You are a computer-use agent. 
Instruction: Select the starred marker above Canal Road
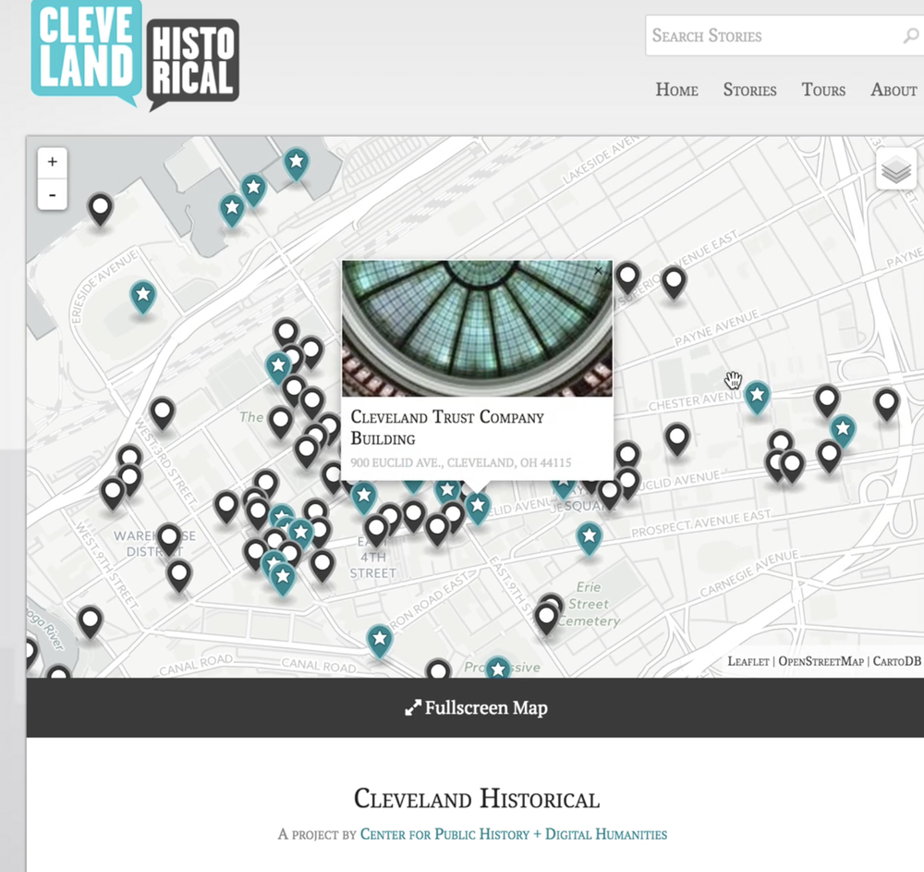380,641
